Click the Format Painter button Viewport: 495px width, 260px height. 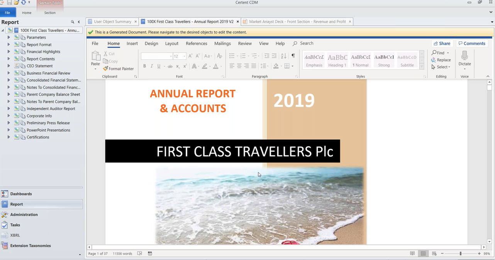pos(118,69)
